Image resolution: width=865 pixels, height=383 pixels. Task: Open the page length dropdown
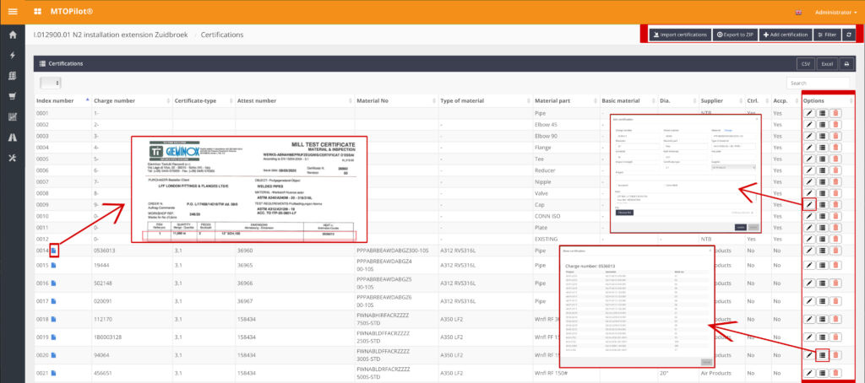point(51,83)
